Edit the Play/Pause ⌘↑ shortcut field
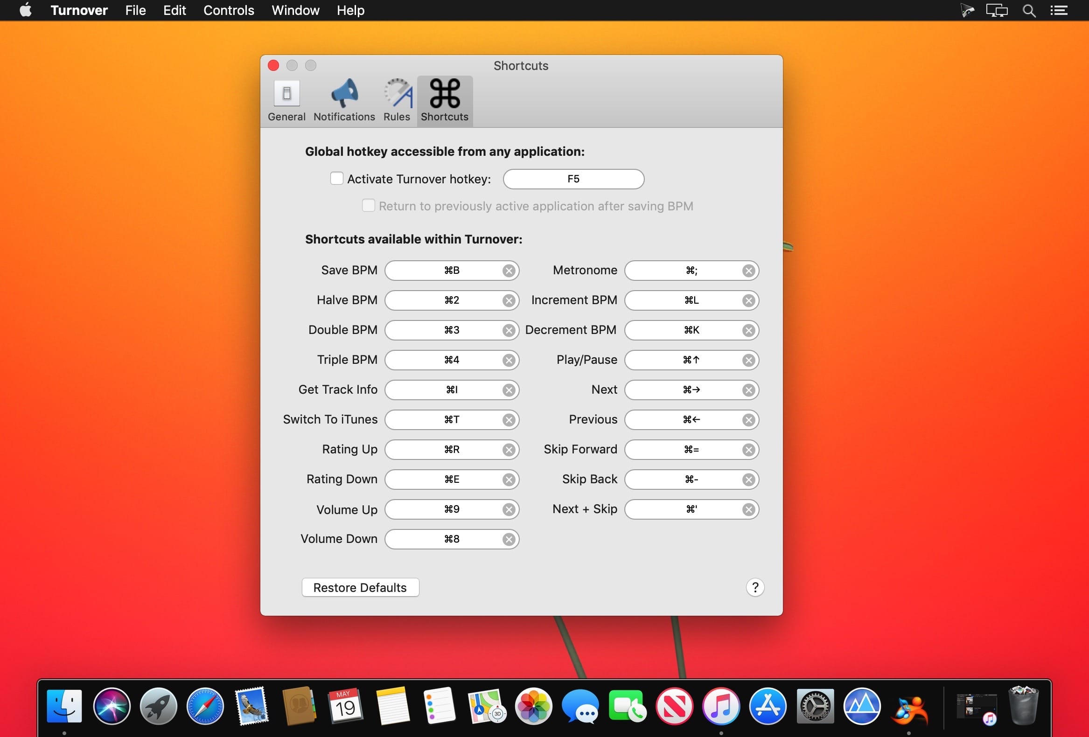This screenshot has height=737, width=1089. (x=691, y=360)
